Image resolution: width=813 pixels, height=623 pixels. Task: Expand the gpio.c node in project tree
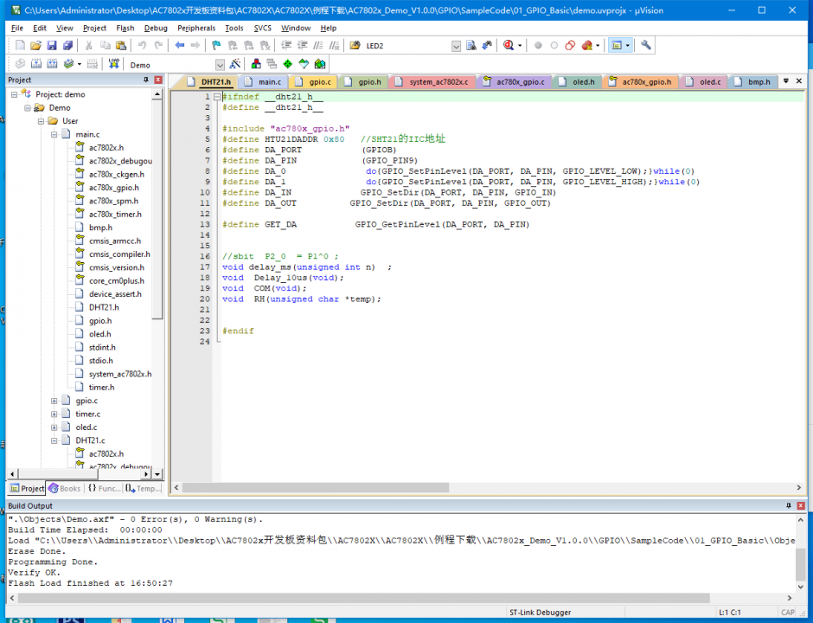[54, 401]
